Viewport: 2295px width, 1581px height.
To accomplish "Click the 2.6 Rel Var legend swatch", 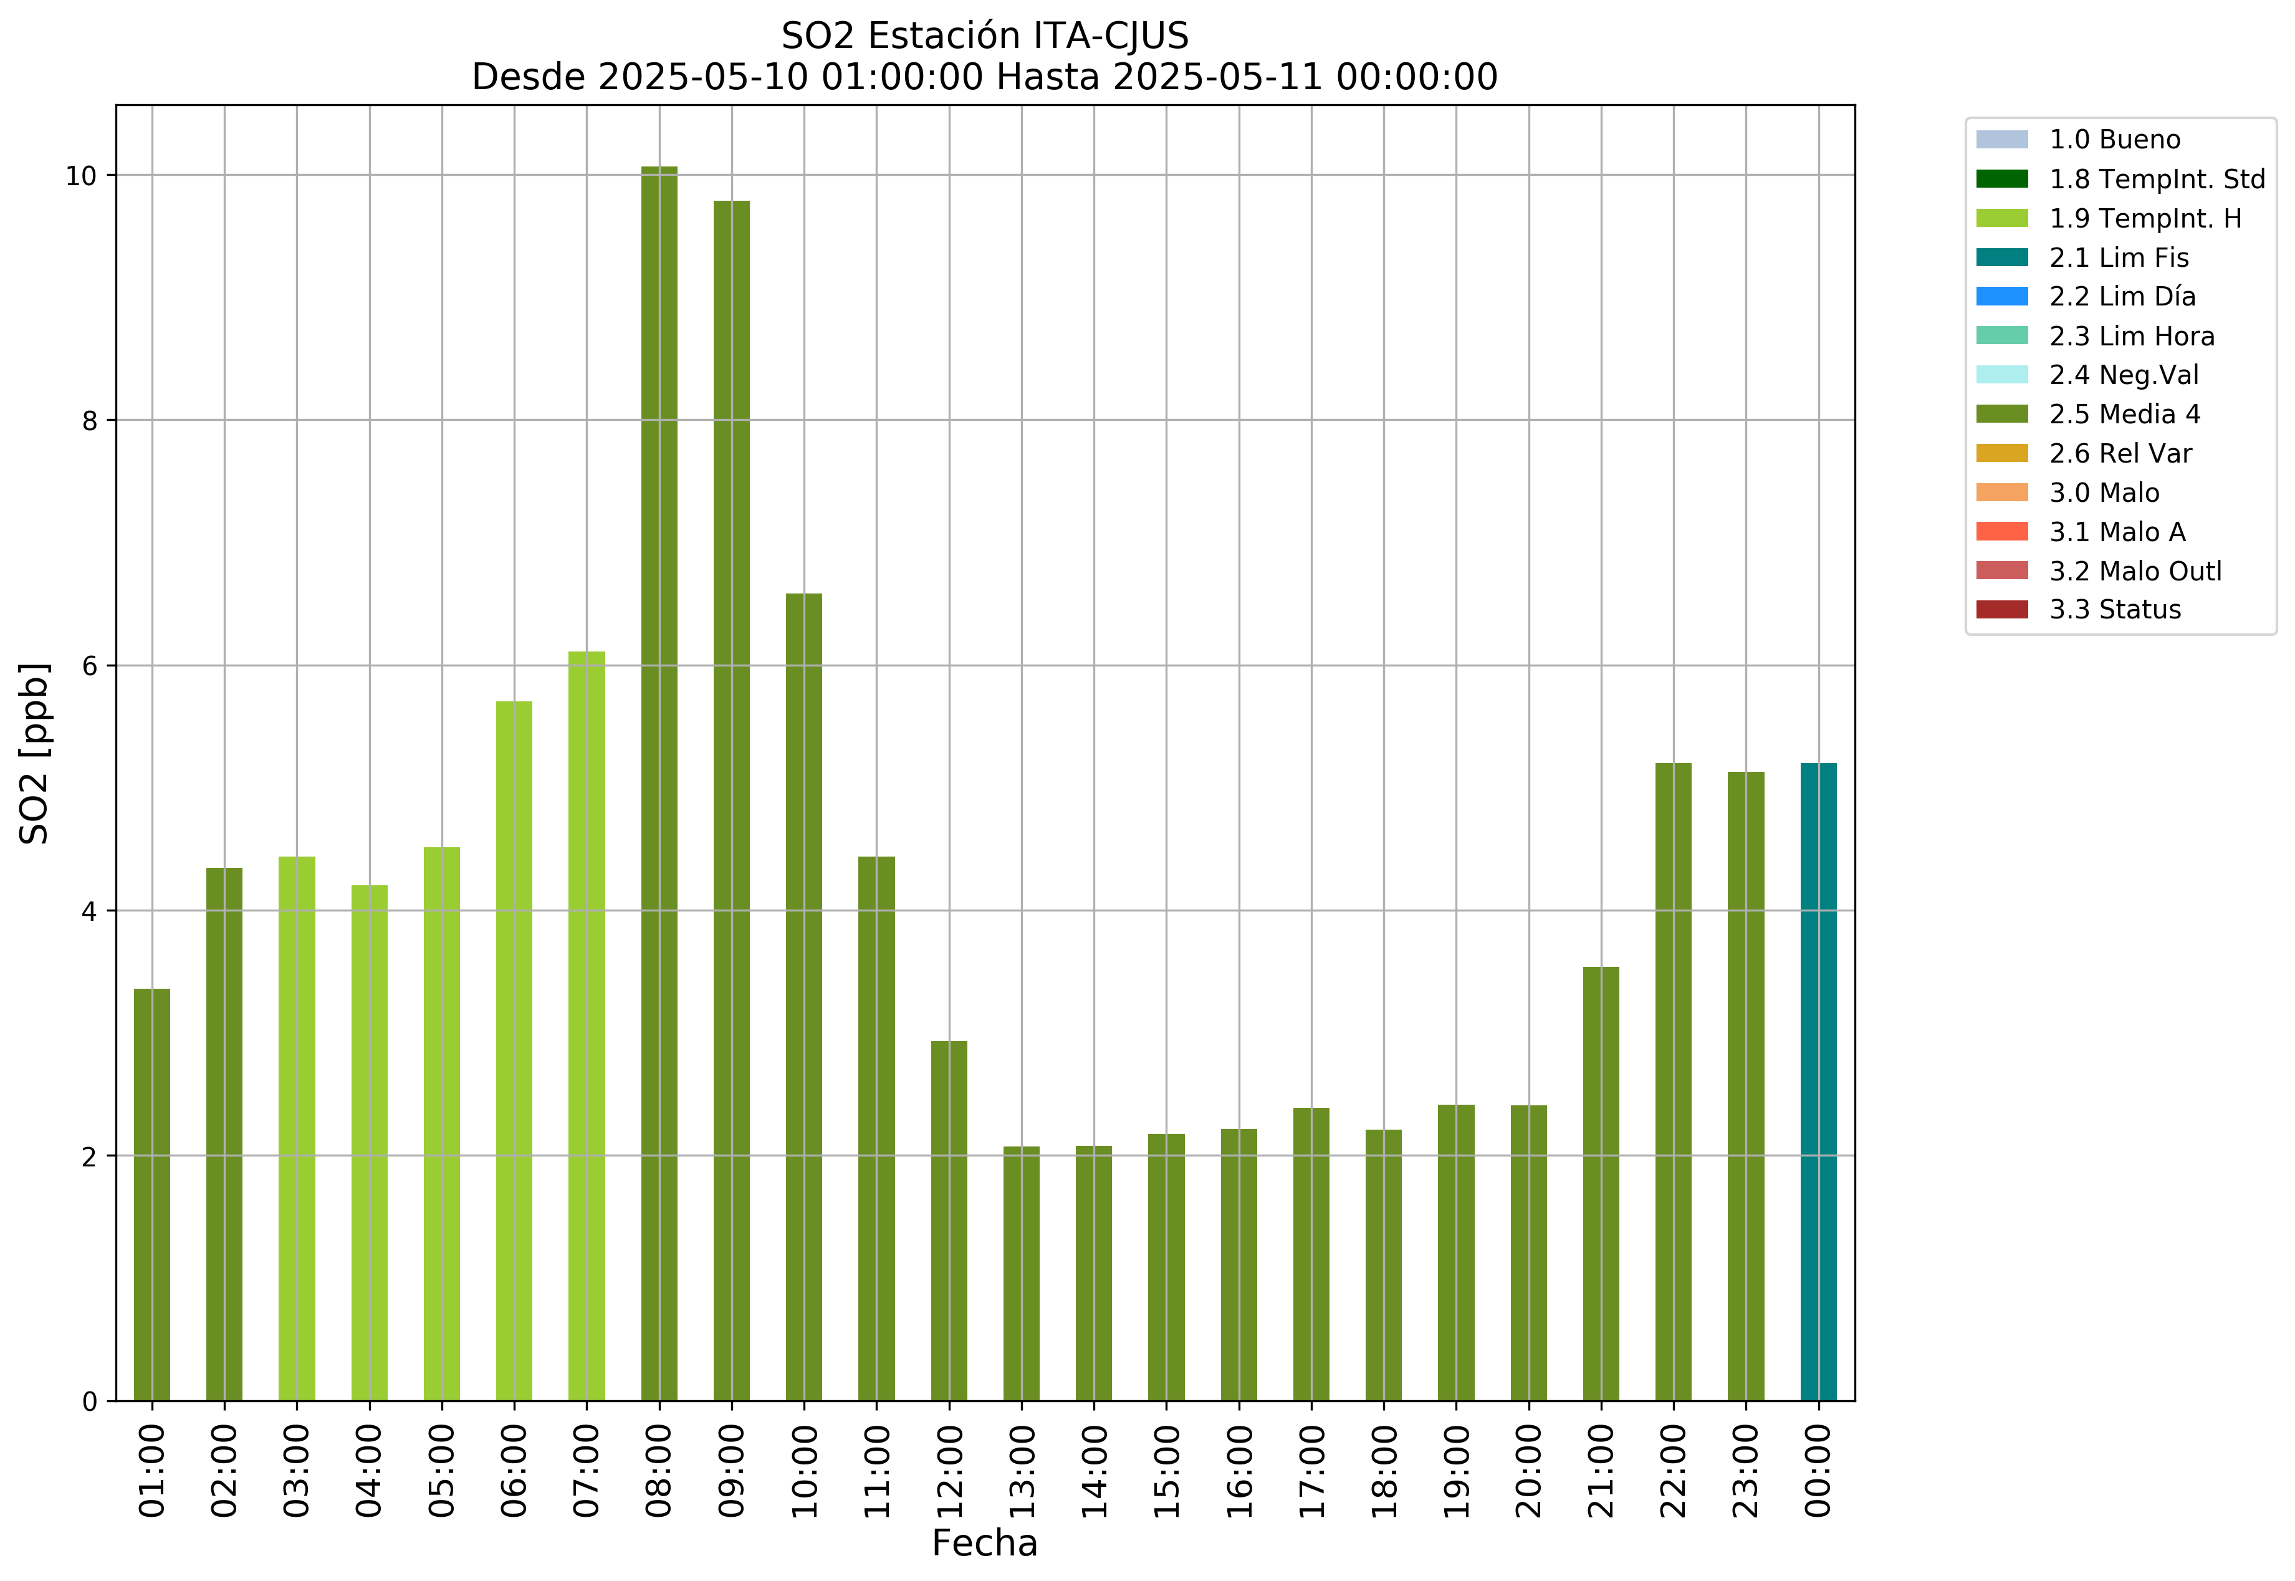I will coord(2001,454).
